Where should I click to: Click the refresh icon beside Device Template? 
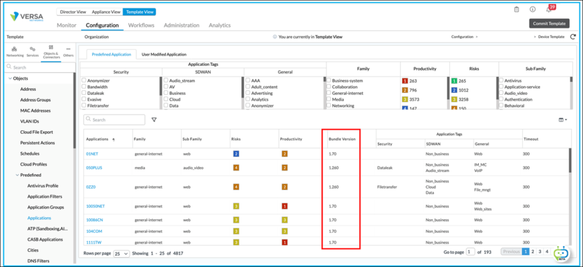[573, 37]
